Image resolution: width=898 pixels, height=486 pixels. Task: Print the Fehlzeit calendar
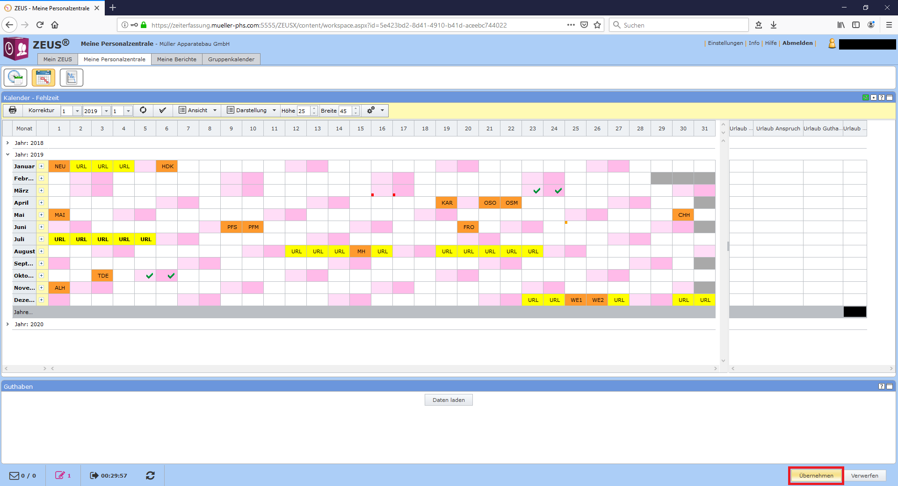(x=13, y=110)
